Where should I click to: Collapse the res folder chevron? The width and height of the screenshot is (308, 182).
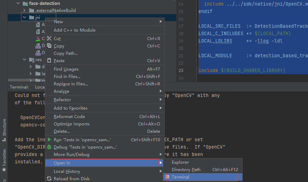pyautogui.click(x=25, y=60)
